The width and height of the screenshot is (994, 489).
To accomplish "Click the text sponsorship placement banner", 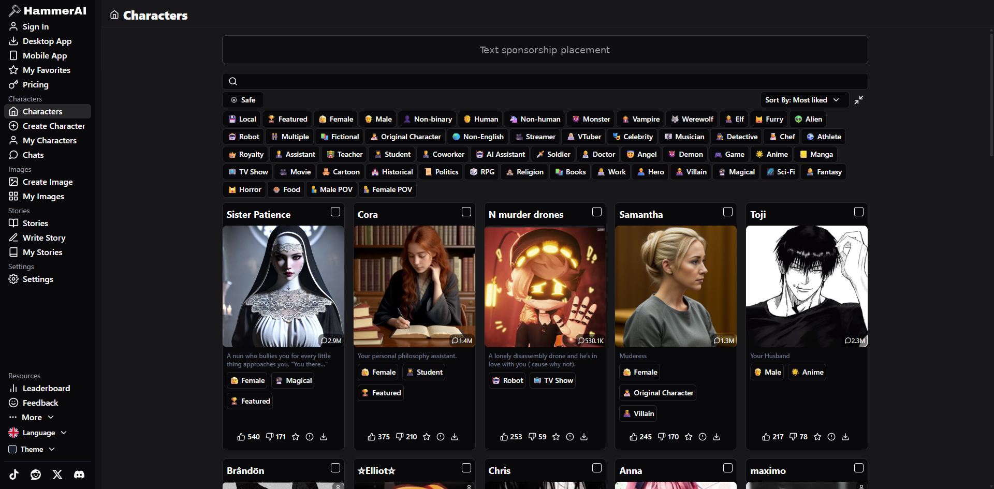I will [x=545, y=50].
